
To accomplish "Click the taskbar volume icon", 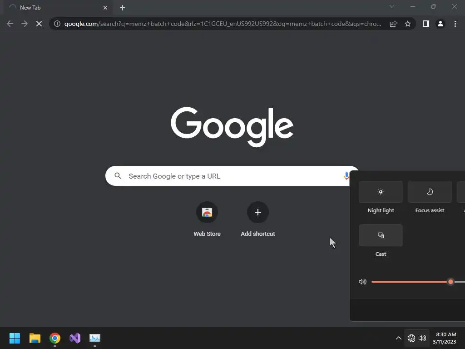I will tap(422, 338).
